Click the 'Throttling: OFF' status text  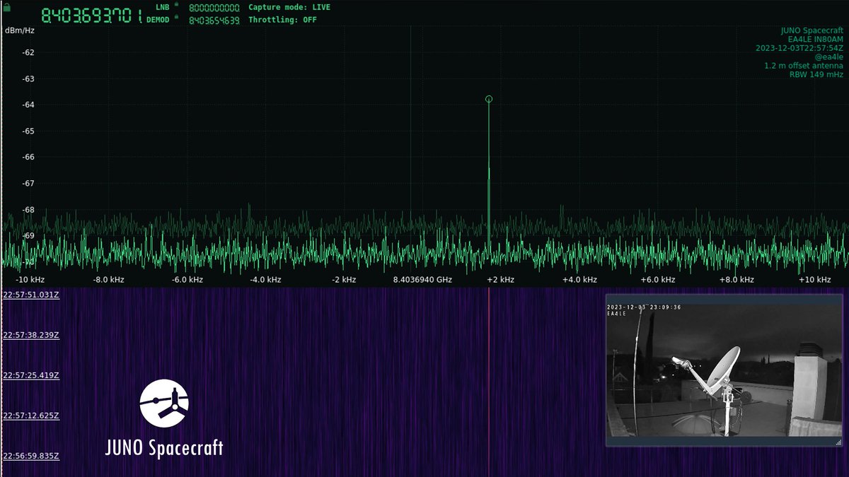click(x=282, y=20)
